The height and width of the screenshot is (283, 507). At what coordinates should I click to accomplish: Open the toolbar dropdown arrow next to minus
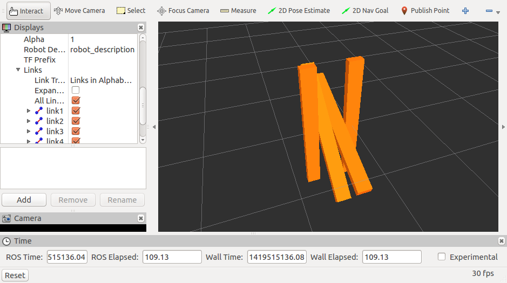click(x=498, y=12)
